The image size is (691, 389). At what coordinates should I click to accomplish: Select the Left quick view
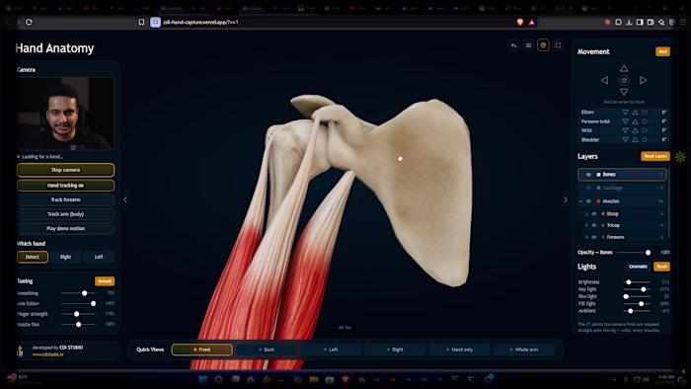[x=331, y=350]
